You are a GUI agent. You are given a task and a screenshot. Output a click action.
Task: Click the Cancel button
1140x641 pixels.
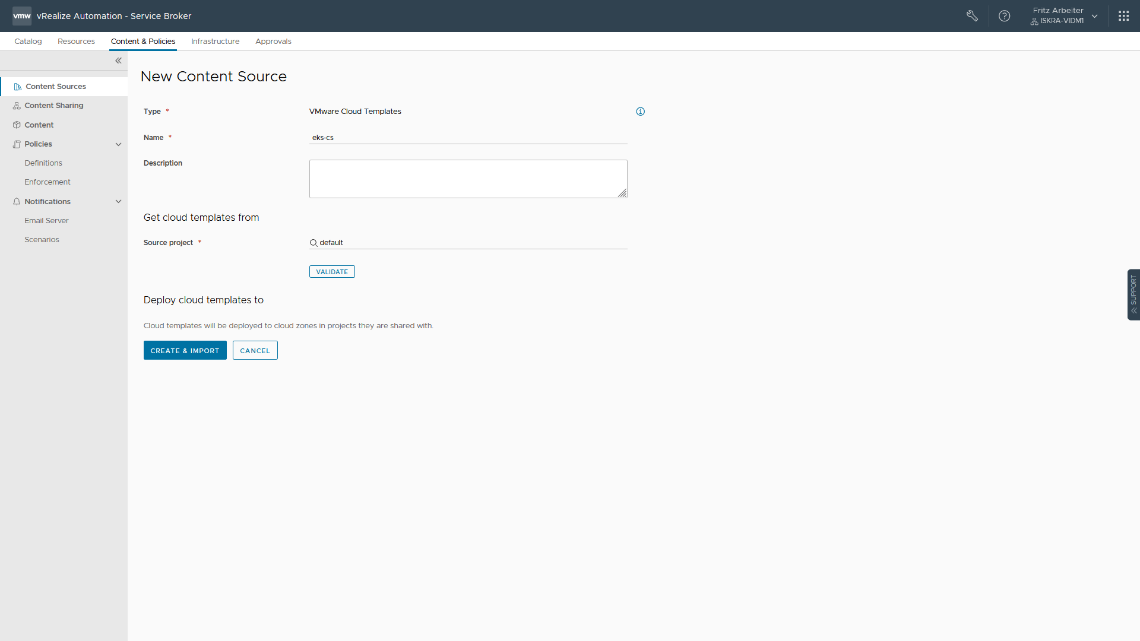[x=255, y=351]
